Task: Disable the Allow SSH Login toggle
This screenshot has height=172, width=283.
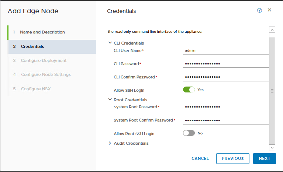Action: [189, 89]
